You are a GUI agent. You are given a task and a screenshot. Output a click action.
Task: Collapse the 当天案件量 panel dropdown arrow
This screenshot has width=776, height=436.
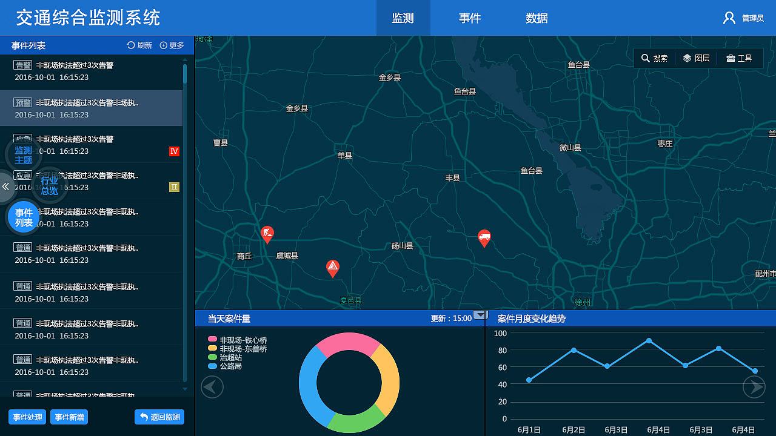pyautogui.click(x=480, y=315)
